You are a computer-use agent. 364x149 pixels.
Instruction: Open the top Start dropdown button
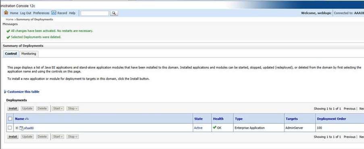[x=58, y=109]
